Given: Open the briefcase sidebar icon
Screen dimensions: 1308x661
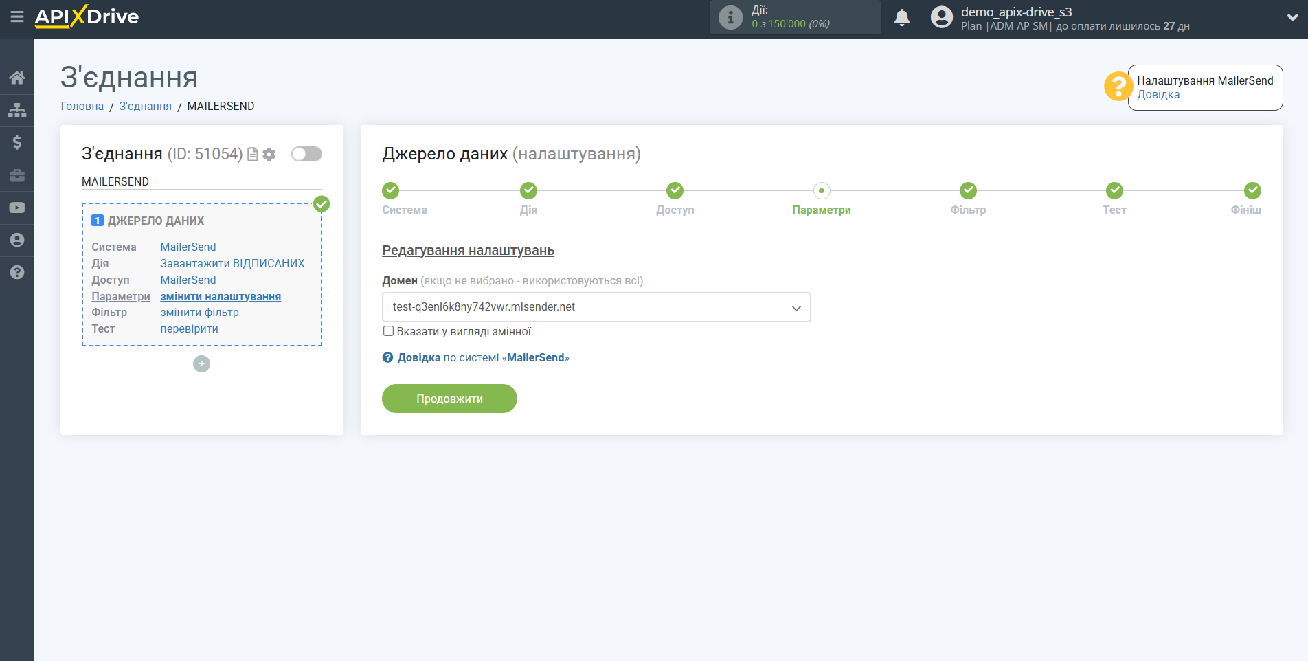Looking at the screenshot, I should [x=17, y=175].
